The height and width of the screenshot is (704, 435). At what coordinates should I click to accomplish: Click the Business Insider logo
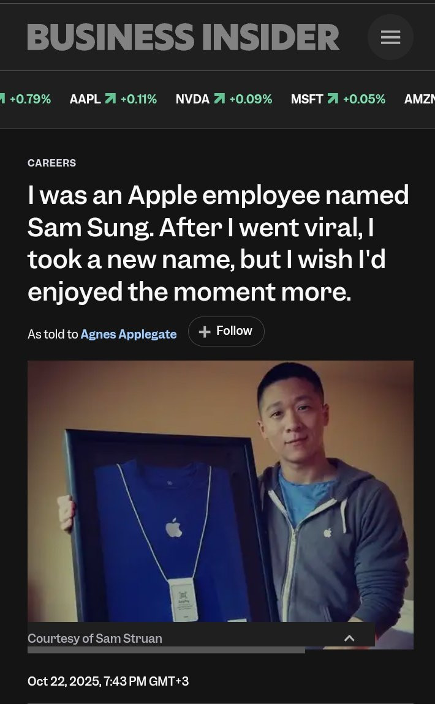click(x=183, y=37)
